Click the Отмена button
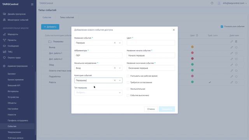Screen dimensions: 249x140 [x=151, y=109]
